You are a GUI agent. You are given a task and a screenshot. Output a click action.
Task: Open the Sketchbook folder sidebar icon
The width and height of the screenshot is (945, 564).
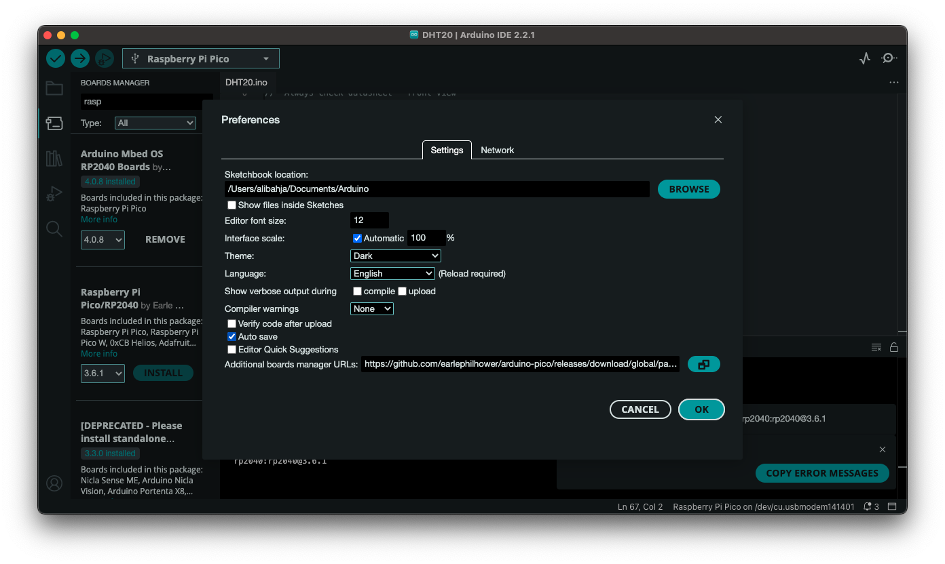[54, 88]
